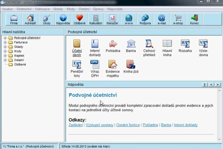Viewport: 223px width, 149px height.
Task: Go forward with help panel > button
Action: click(218, 85)
